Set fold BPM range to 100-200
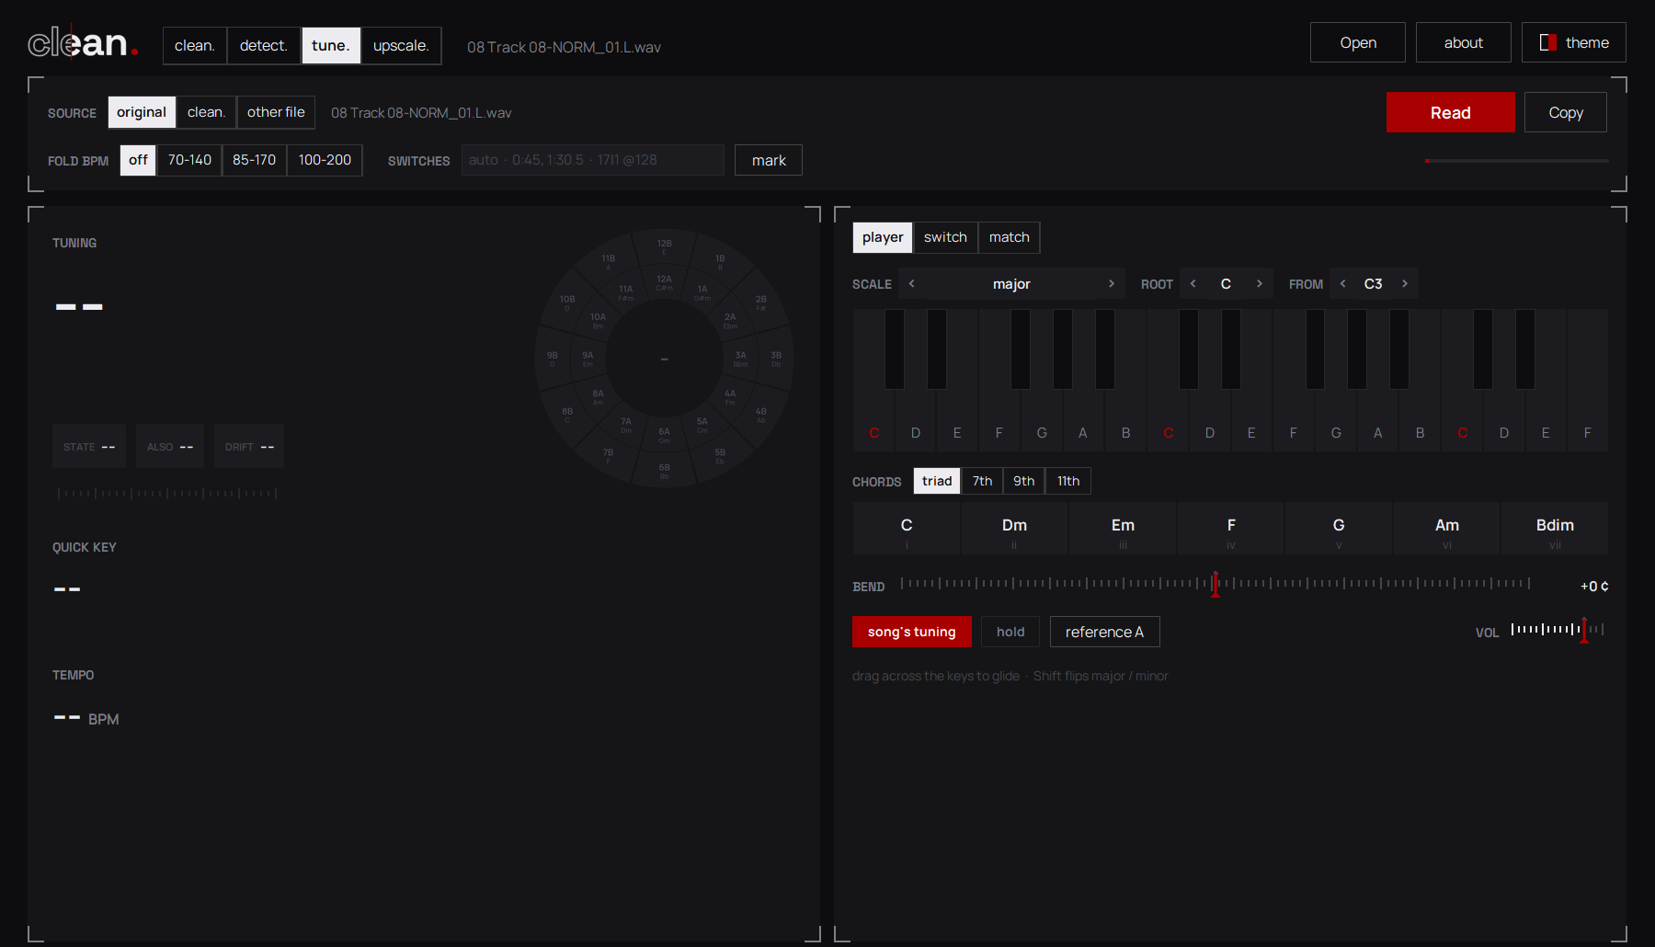This screenshot has height=947, width=1655. click(325, 160)
